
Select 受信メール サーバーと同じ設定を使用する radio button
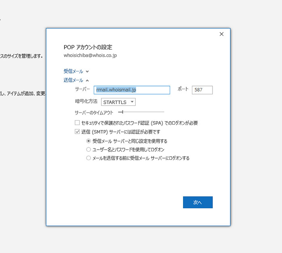click(88, 141)
